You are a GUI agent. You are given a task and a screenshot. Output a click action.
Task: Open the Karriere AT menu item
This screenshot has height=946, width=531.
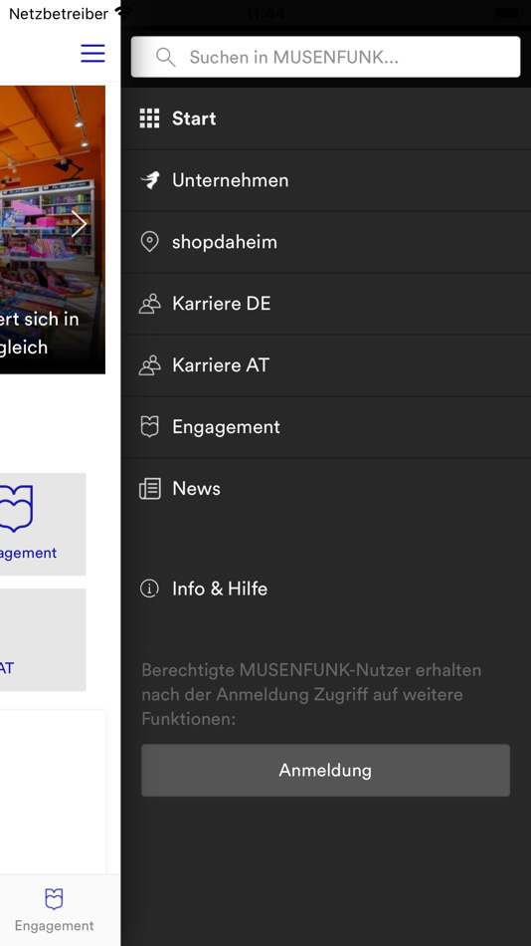coord(326,365)
